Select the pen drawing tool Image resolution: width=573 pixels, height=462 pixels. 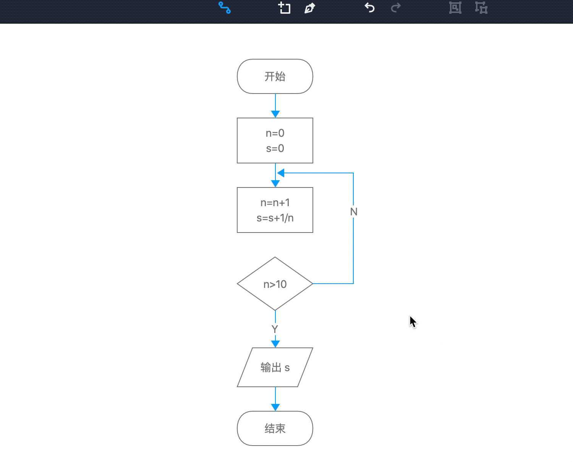pyautogui.click(x=309, y=8)
